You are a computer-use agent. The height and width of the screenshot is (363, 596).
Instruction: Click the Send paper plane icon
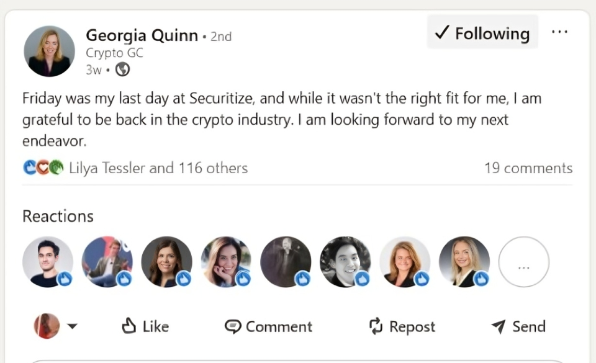[x=498, y=326]
